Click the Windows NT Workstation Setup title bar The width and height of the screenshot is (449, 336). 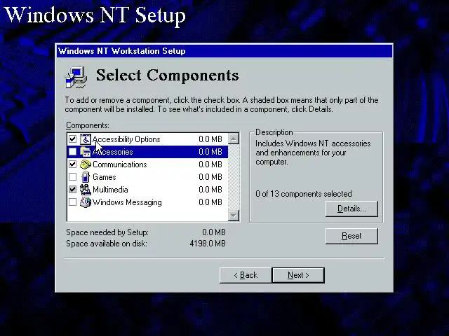[224, 51]
